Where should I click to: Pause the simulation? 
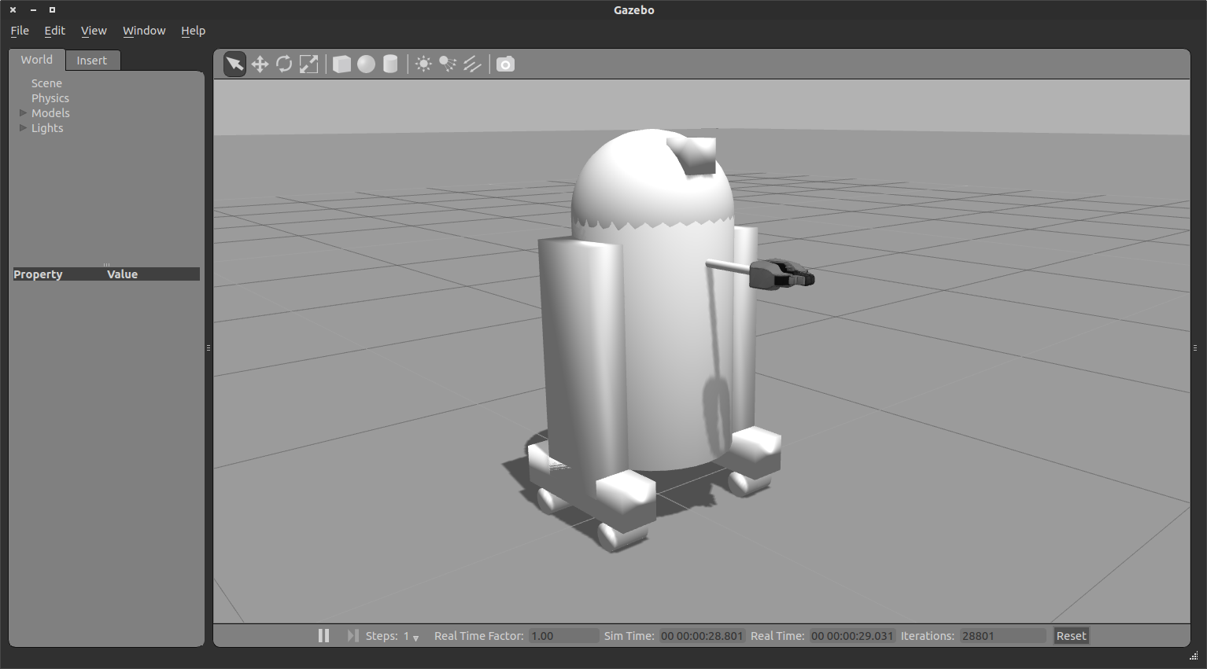(323, 635)
